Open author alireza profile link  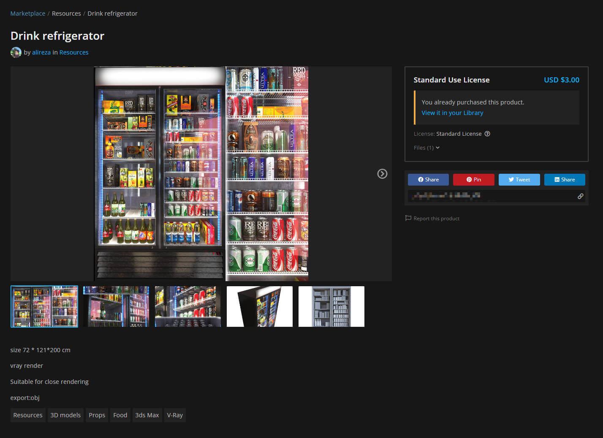pyautogui.click(x=41, y=52)
